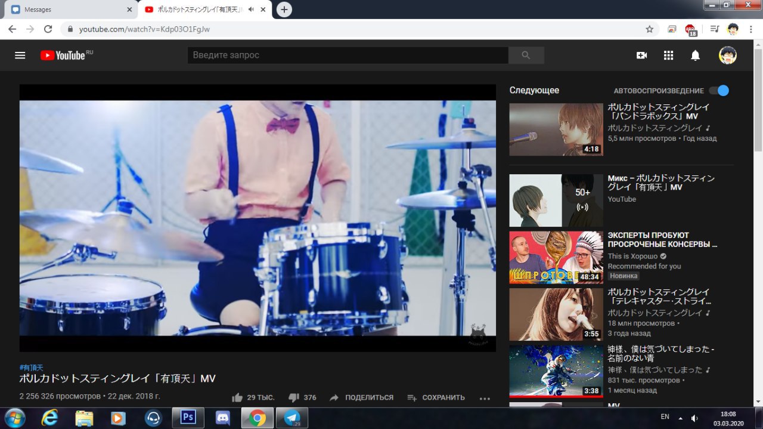The width and height of the screenshot is (763, 429).
Task: Open the 50+ mix playlist thumbnail
Action: pos(556,200)
